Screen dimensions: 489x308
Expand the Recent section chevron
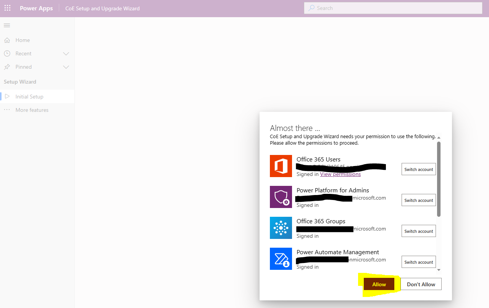tap(66, 53)
